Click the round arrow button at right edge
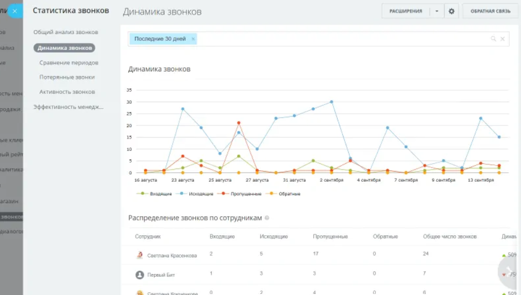Screen dimensions: 521x295 [509, 270]
